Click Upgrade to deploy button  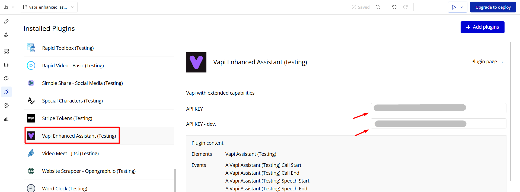click(493, 7)
